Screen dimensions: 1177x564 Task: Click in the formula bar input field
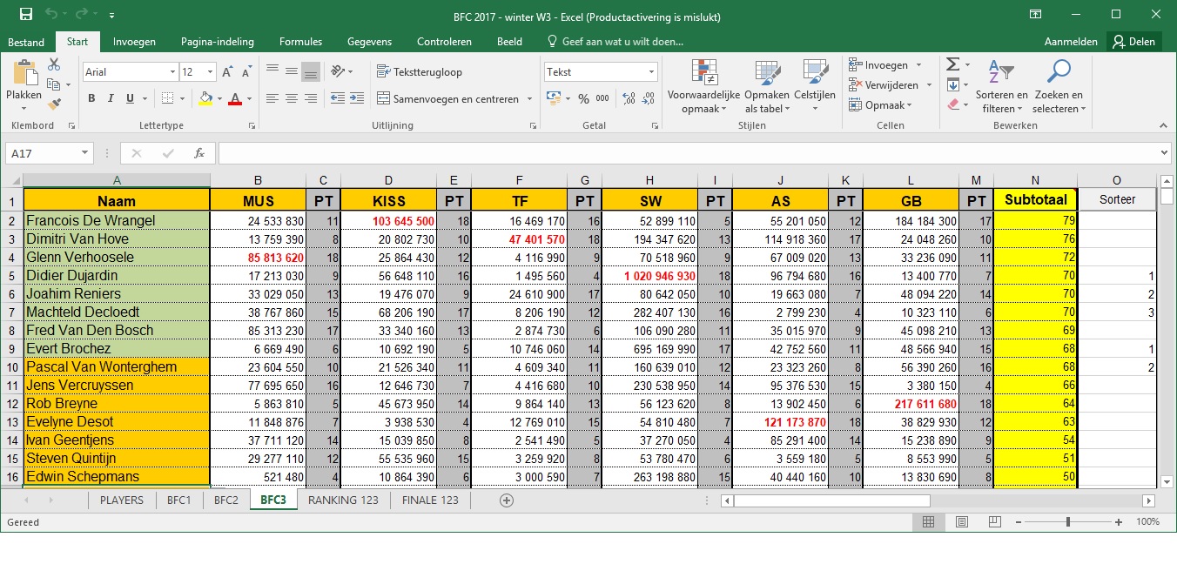point(688,153)
